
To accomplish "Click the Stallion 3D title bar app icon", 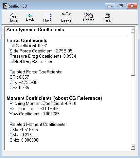I will (x=5, y=6).
